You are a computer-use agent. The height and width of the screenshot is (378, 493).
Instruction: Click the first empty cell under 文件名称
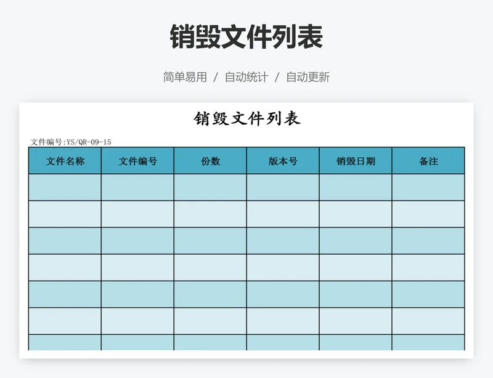65,187
